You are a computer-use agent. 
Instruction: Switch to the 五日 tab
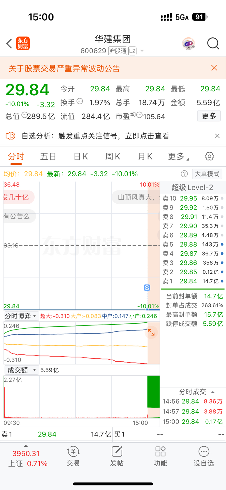pyautogui.click(x=48, y=157)
